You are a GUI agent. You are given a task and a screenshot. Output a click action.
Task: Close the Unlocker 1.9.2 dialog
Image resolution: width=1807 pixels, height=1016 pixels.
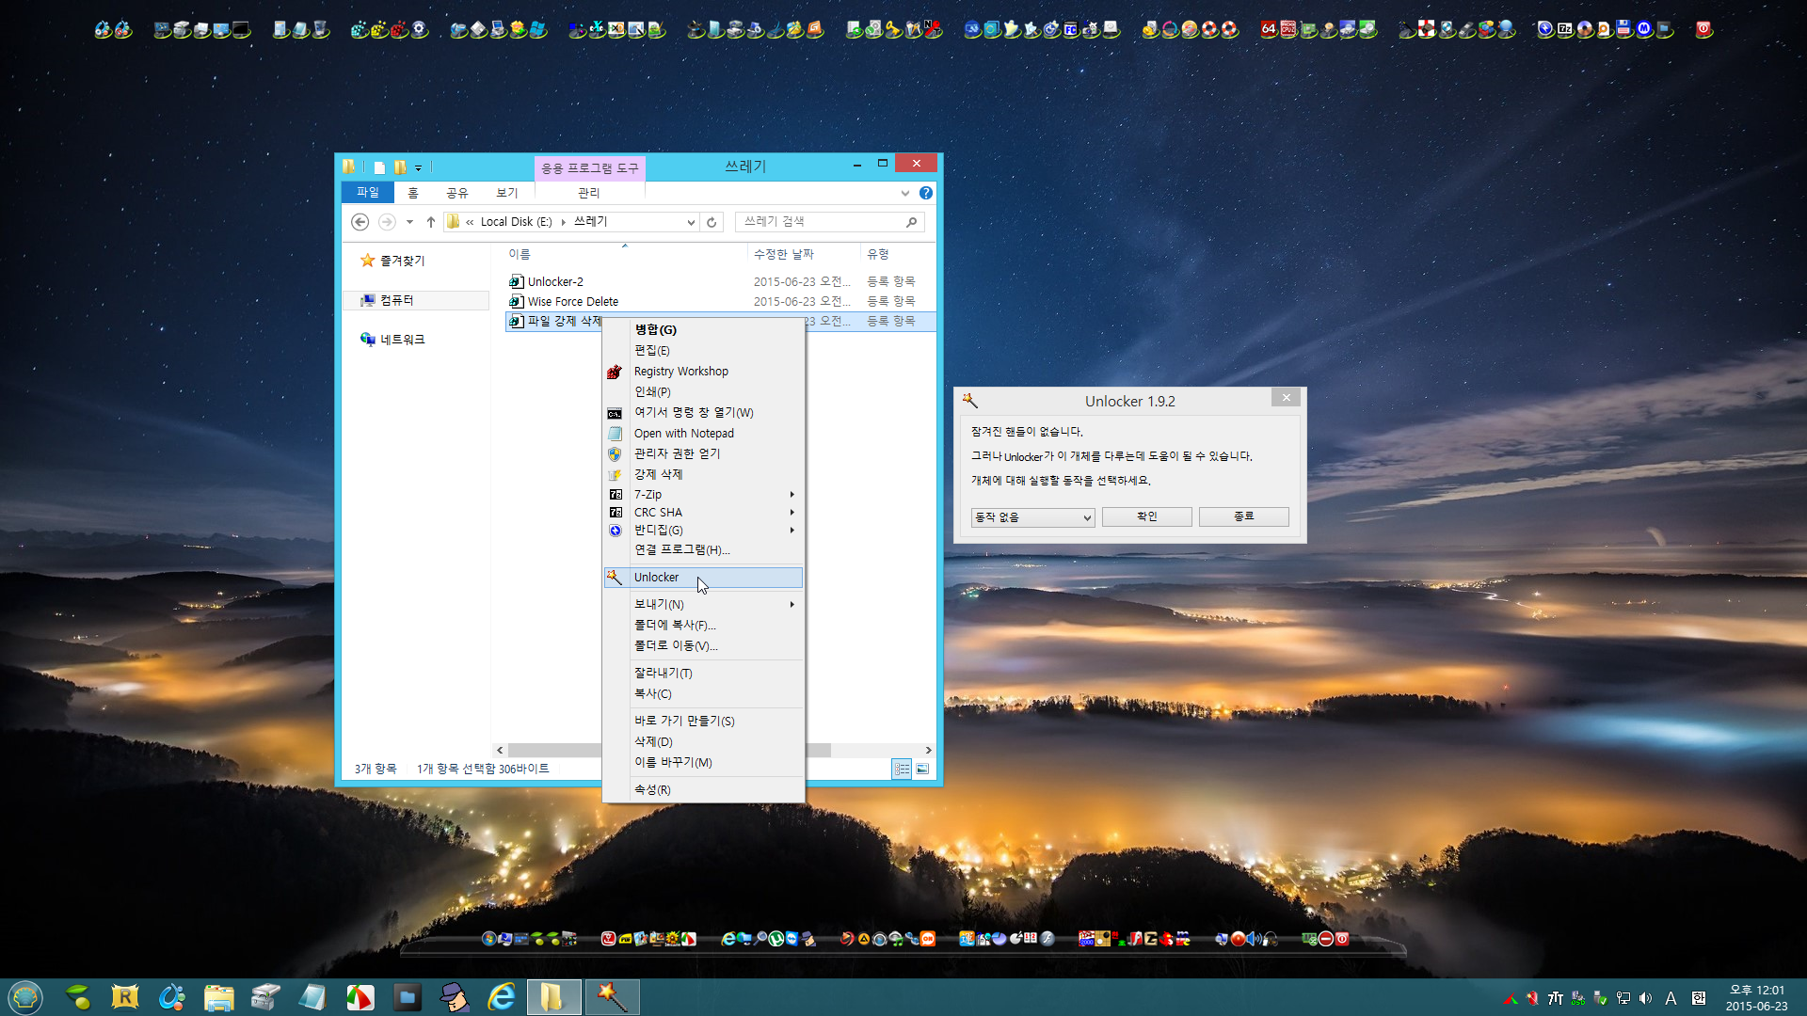[1286, 398]
